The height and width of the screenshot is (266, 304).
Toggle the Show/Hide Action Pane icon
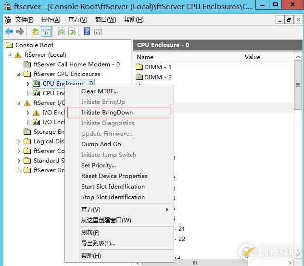98,32
